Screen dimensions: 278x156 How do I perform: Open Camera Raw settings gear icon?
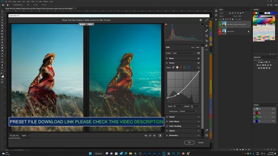(x=201, y=20)
